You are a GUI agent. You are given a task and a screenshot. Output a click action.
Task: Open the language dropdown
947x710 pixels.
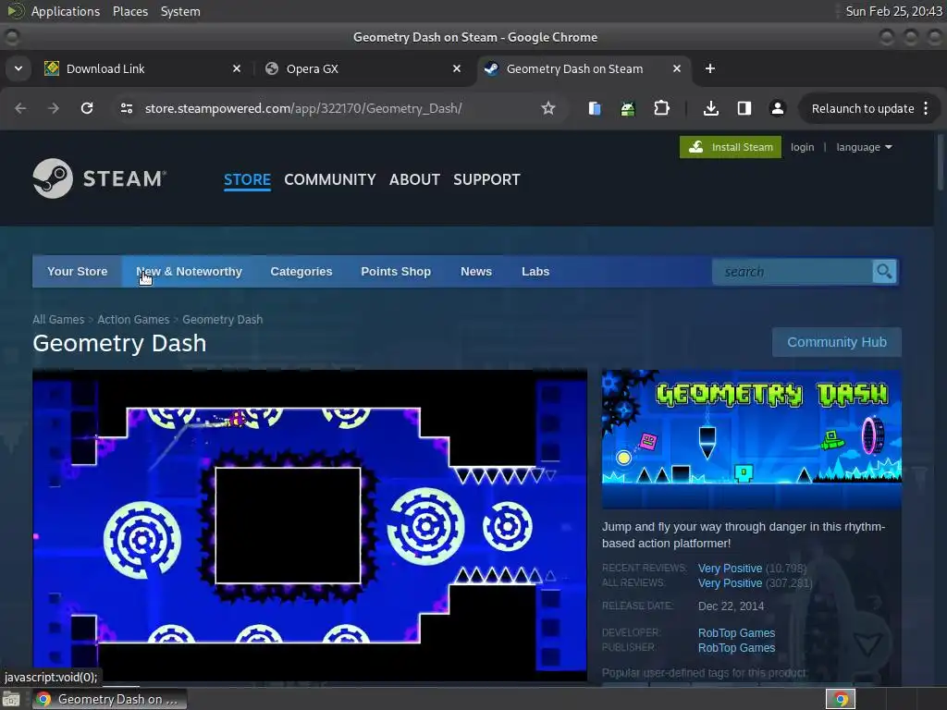(x=864, y=147)
